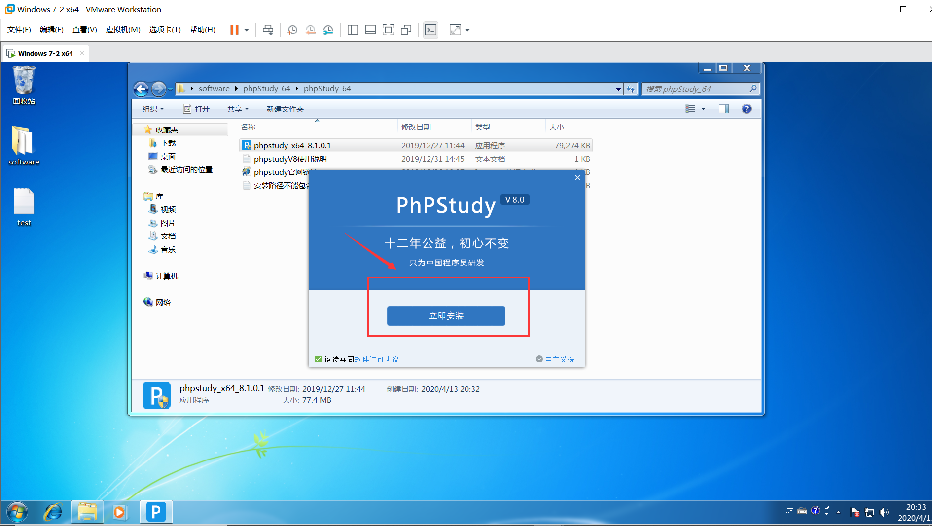Open the console view icon
Image resolution: width=932 pixels, height=526 pixels.
coord(430,30)
